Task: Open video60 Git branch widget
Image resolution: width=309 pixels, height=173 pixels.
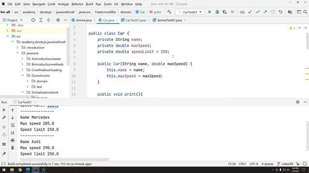Action: [x=285, y=164]
